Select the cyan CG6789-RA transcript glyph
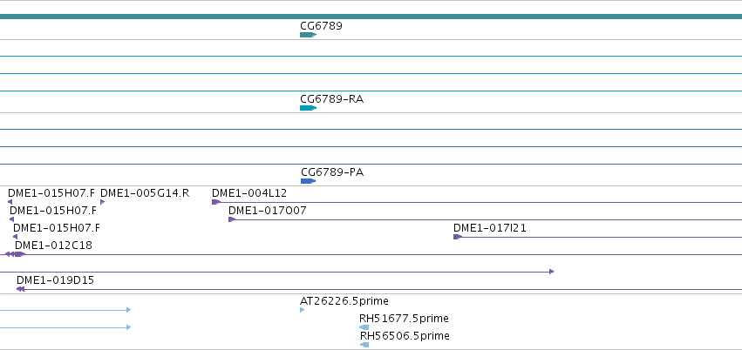The height and width of the screenshot is (350, 742). (x=308, y=108)
